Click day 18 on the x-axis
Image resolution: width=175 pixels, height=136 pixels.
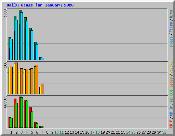(x=97, y=132)
